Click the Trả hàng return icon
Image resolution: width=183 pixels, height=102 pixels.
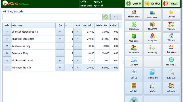coord(171,49)
